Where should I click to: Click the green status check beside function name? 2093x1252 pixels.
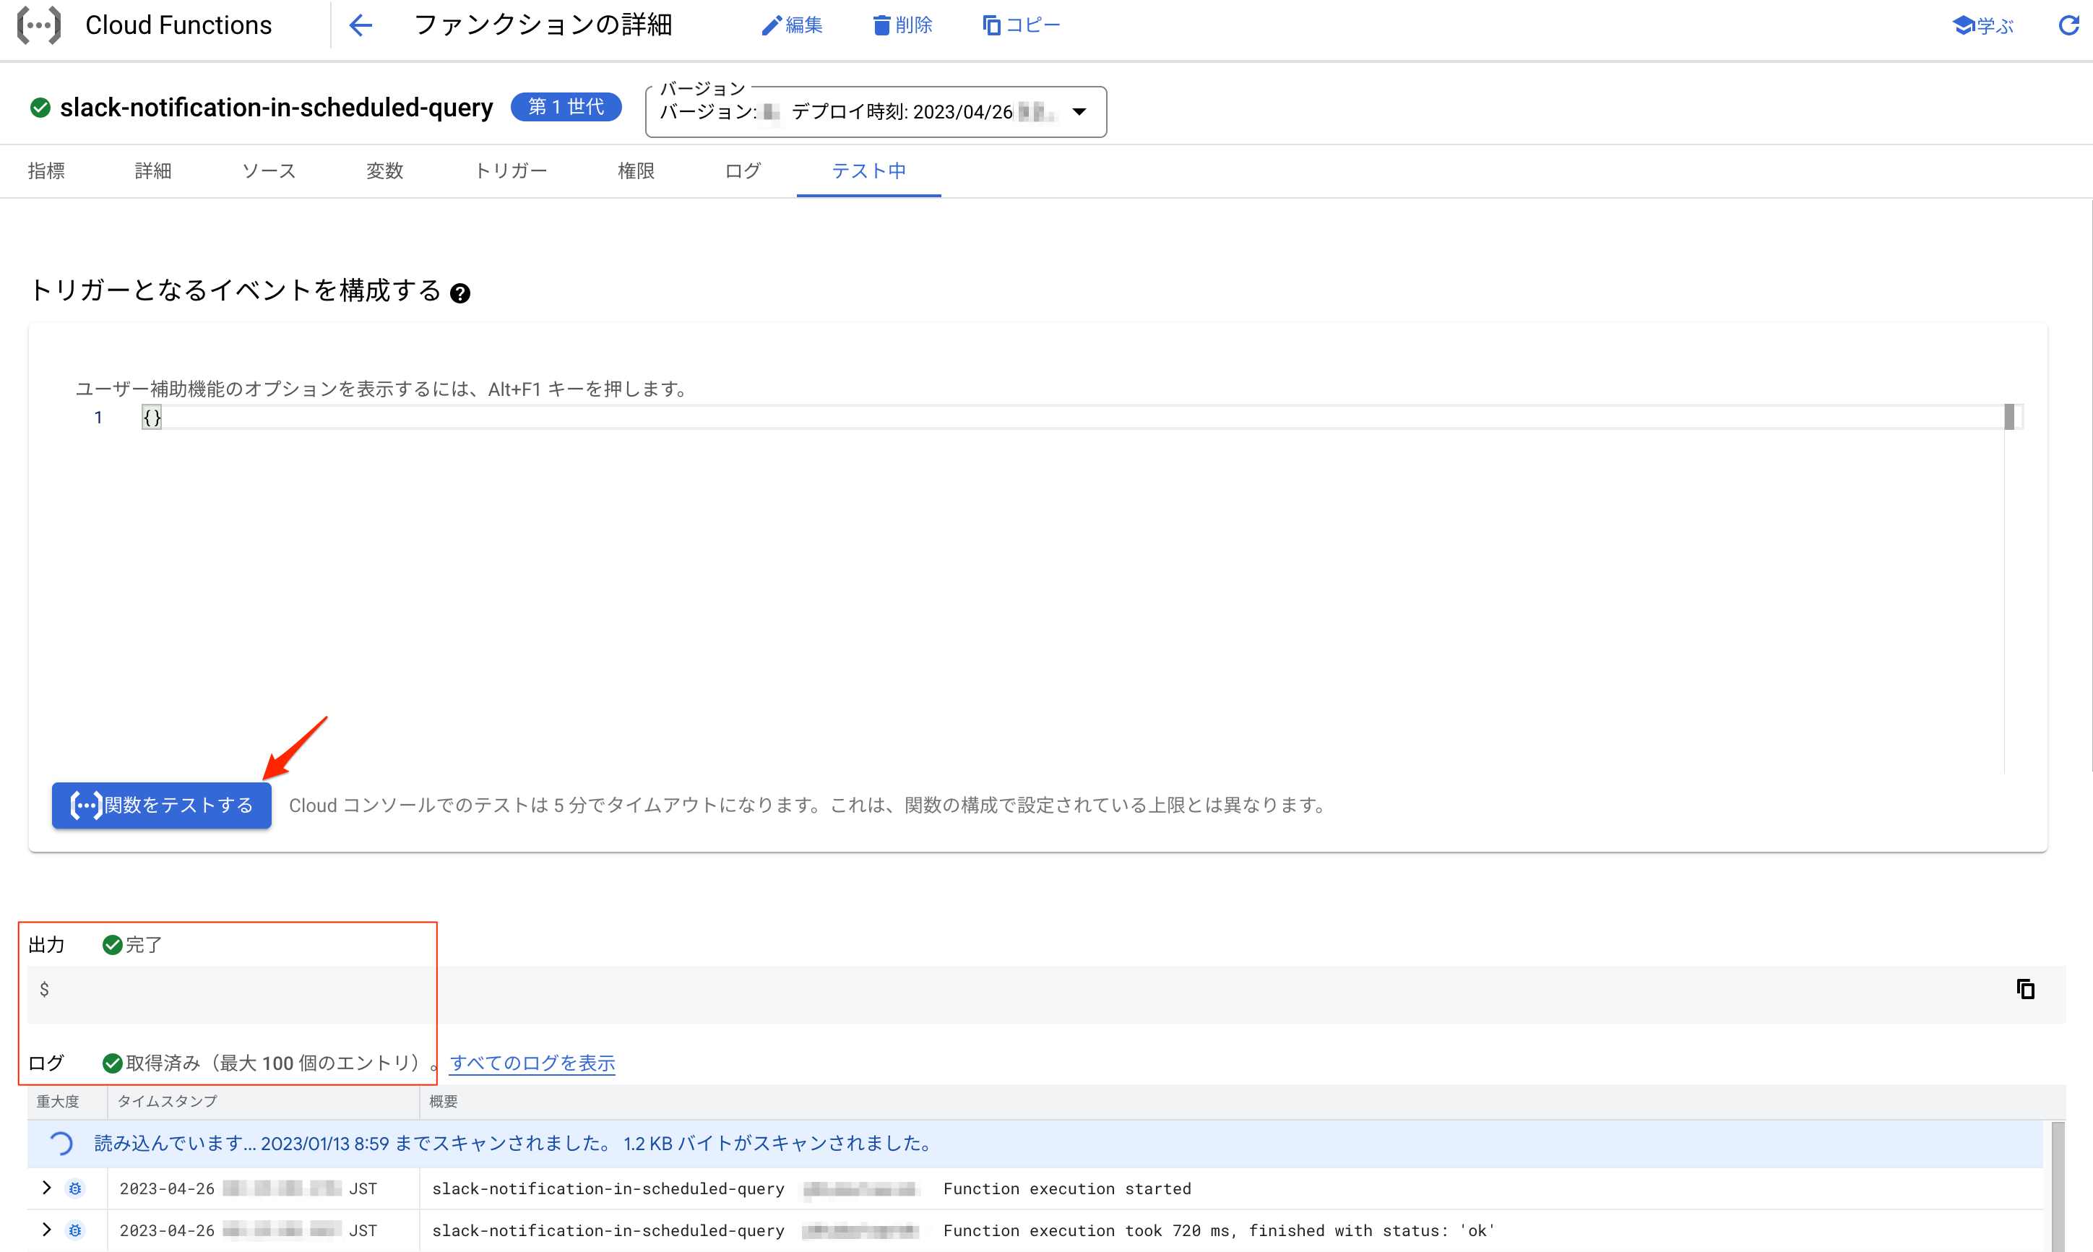point(40,107)
